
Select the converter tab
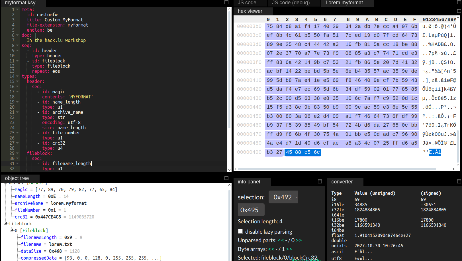[342, 182]
